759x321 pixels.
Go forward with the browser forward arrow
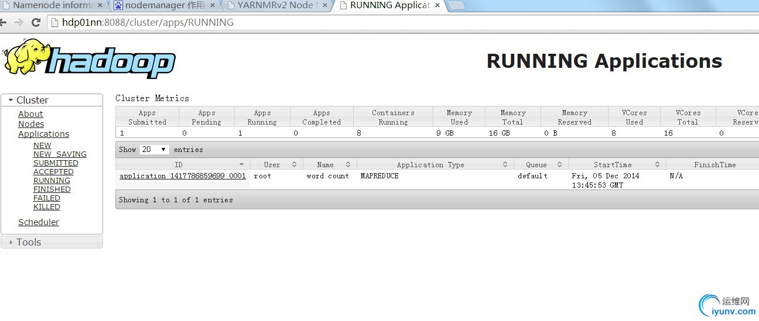(x=19, y=22)
